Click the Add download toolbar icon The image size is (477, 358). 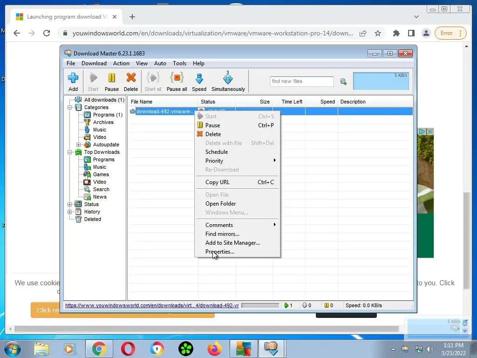(73, 81)
